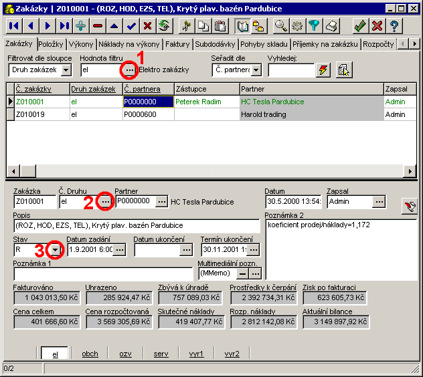Go to first record in navigator
Screen dimensions: 423x377
coord(14,26)
